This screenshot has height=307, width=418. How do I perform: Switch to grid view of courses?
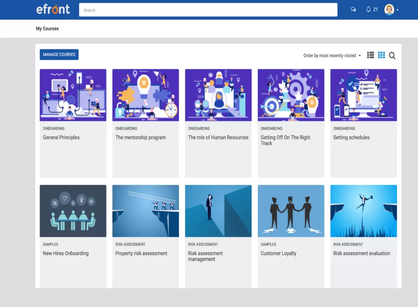click(x=381, y=55)
